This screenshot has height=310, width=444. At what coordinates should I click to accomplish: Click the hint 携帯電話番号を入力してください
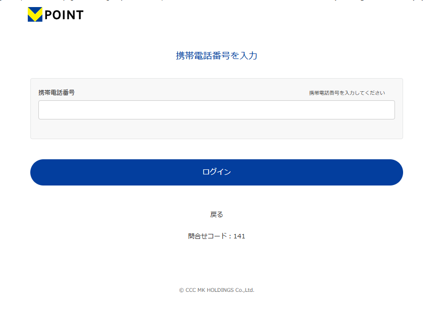[347, 93]
